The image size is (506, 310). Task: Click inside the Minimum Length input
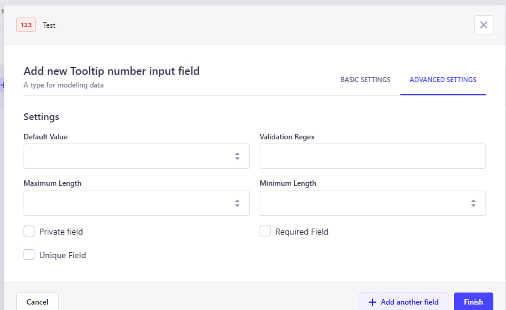point(362,203)
